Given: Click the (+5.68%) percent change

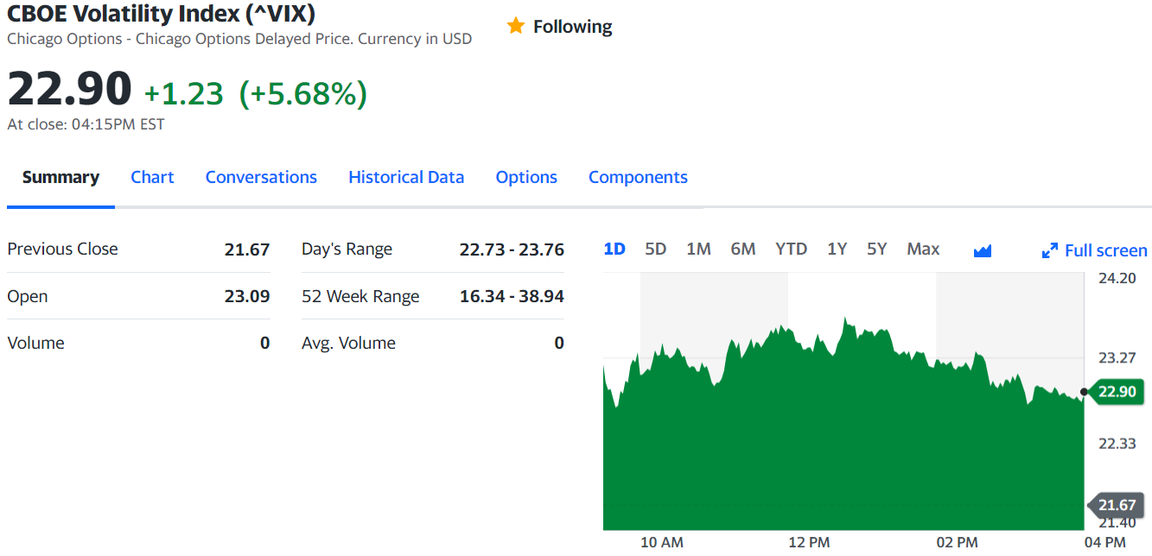Looking at the screenshot, I should point(302,94).
